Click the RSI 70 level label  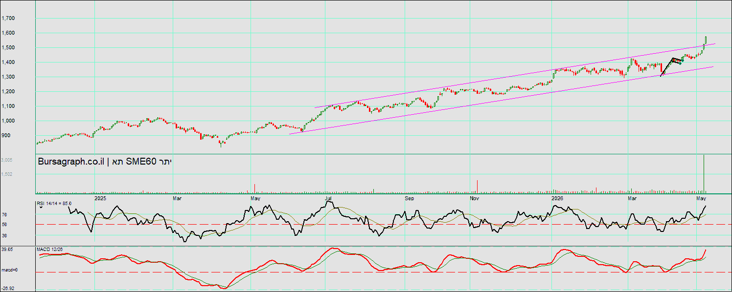tap(4, 214)
